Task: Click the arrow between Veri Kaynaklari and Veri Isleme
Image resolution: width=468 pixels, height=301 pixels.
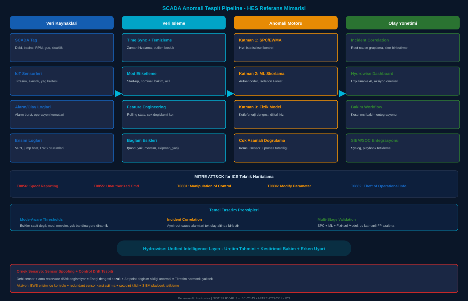Action: tap(118, 94)
